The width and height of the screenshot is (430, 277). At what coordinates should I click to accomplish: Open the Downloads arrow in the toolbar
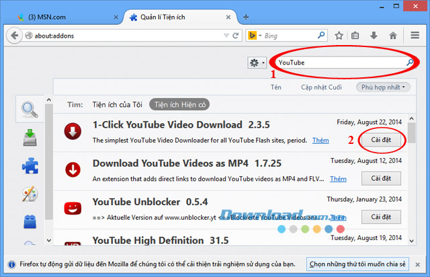pyautogui.click(x=374, y=35)
